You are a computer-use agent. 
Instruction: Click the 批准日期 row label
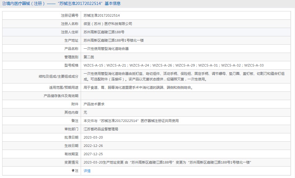pyautogui.click(x=71, y=137)
